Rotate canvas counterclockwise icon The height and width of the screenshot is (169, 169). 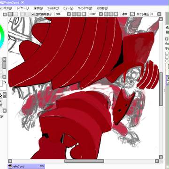coord(106,14)
